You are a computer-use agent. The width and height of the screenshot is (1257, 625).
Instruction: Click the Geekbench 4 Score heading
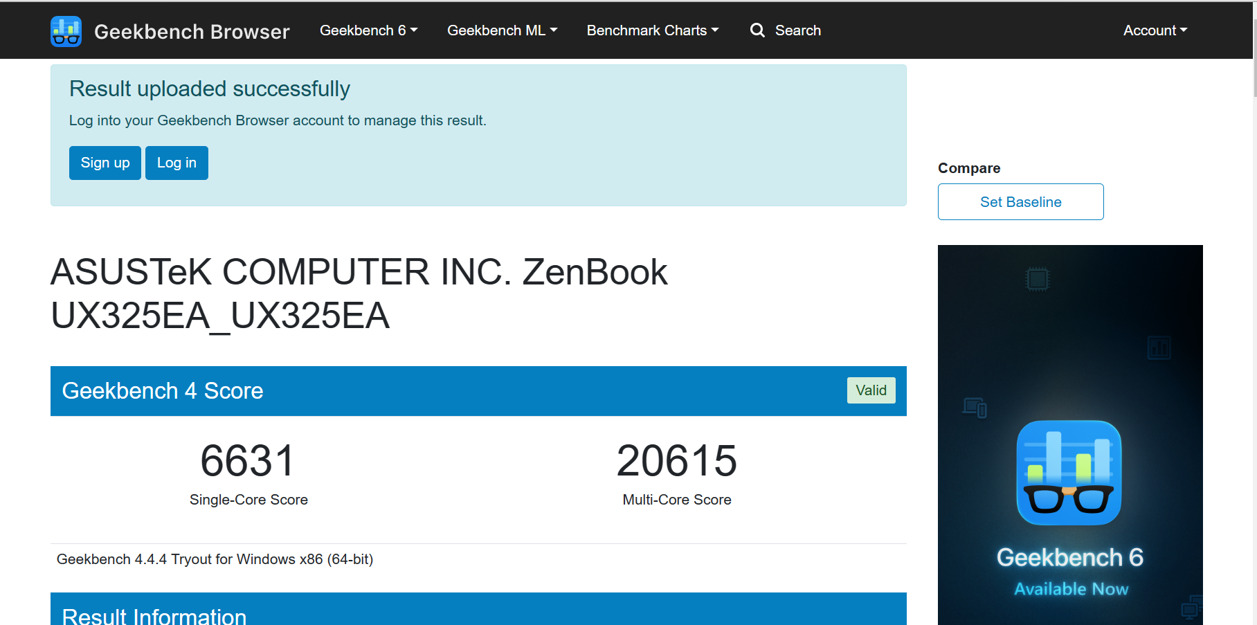pyautogui.click(x=163, y=391)
